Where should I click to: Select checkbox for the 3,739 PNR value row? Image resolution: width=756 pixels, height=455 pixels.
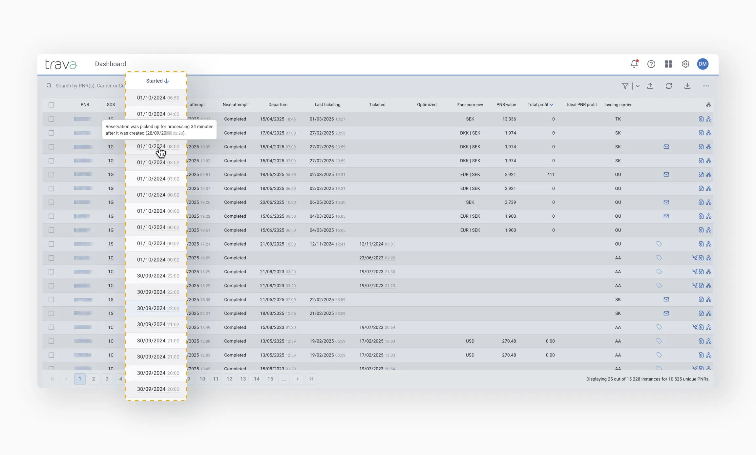(51, 202)
